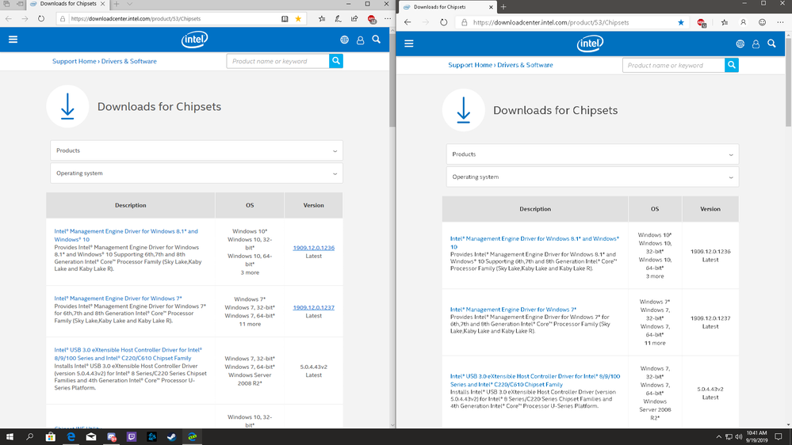792x445 pixels.
Task: Click the Share icon in the left Edge toolbar
Action: pyautogui.click(x=354, y=19)
